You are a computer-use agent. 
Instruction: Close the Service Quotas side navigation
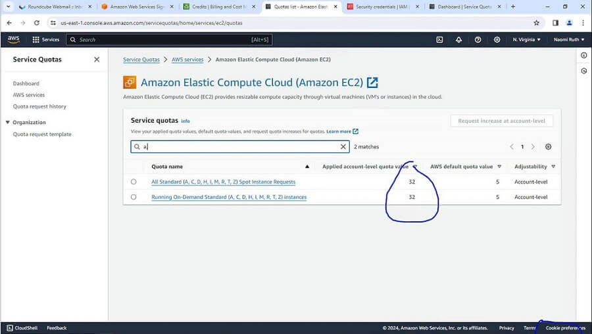97,60
